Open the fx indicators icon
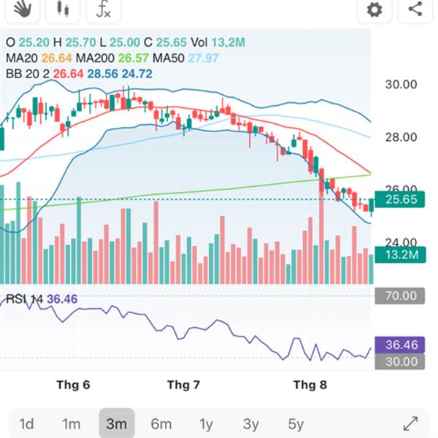The image size is (438, 438). pyautogui.click(x=104, y=9)
